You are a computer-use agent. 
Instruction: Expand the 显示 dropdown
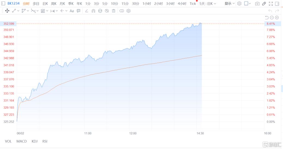pos(229,4)
